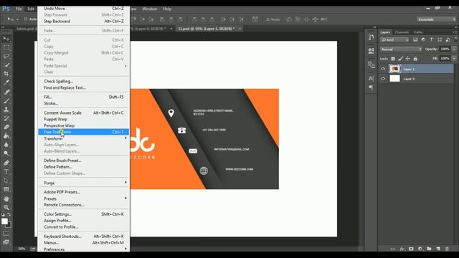Image resolution: width=459 pixels, height=258 pixels.
Task: Toggle lock all padlock icon
Action: coord(415,59)
